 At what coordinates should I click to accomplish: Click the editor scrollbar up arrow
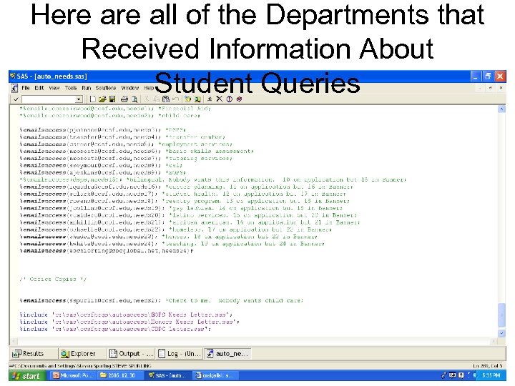501,109
